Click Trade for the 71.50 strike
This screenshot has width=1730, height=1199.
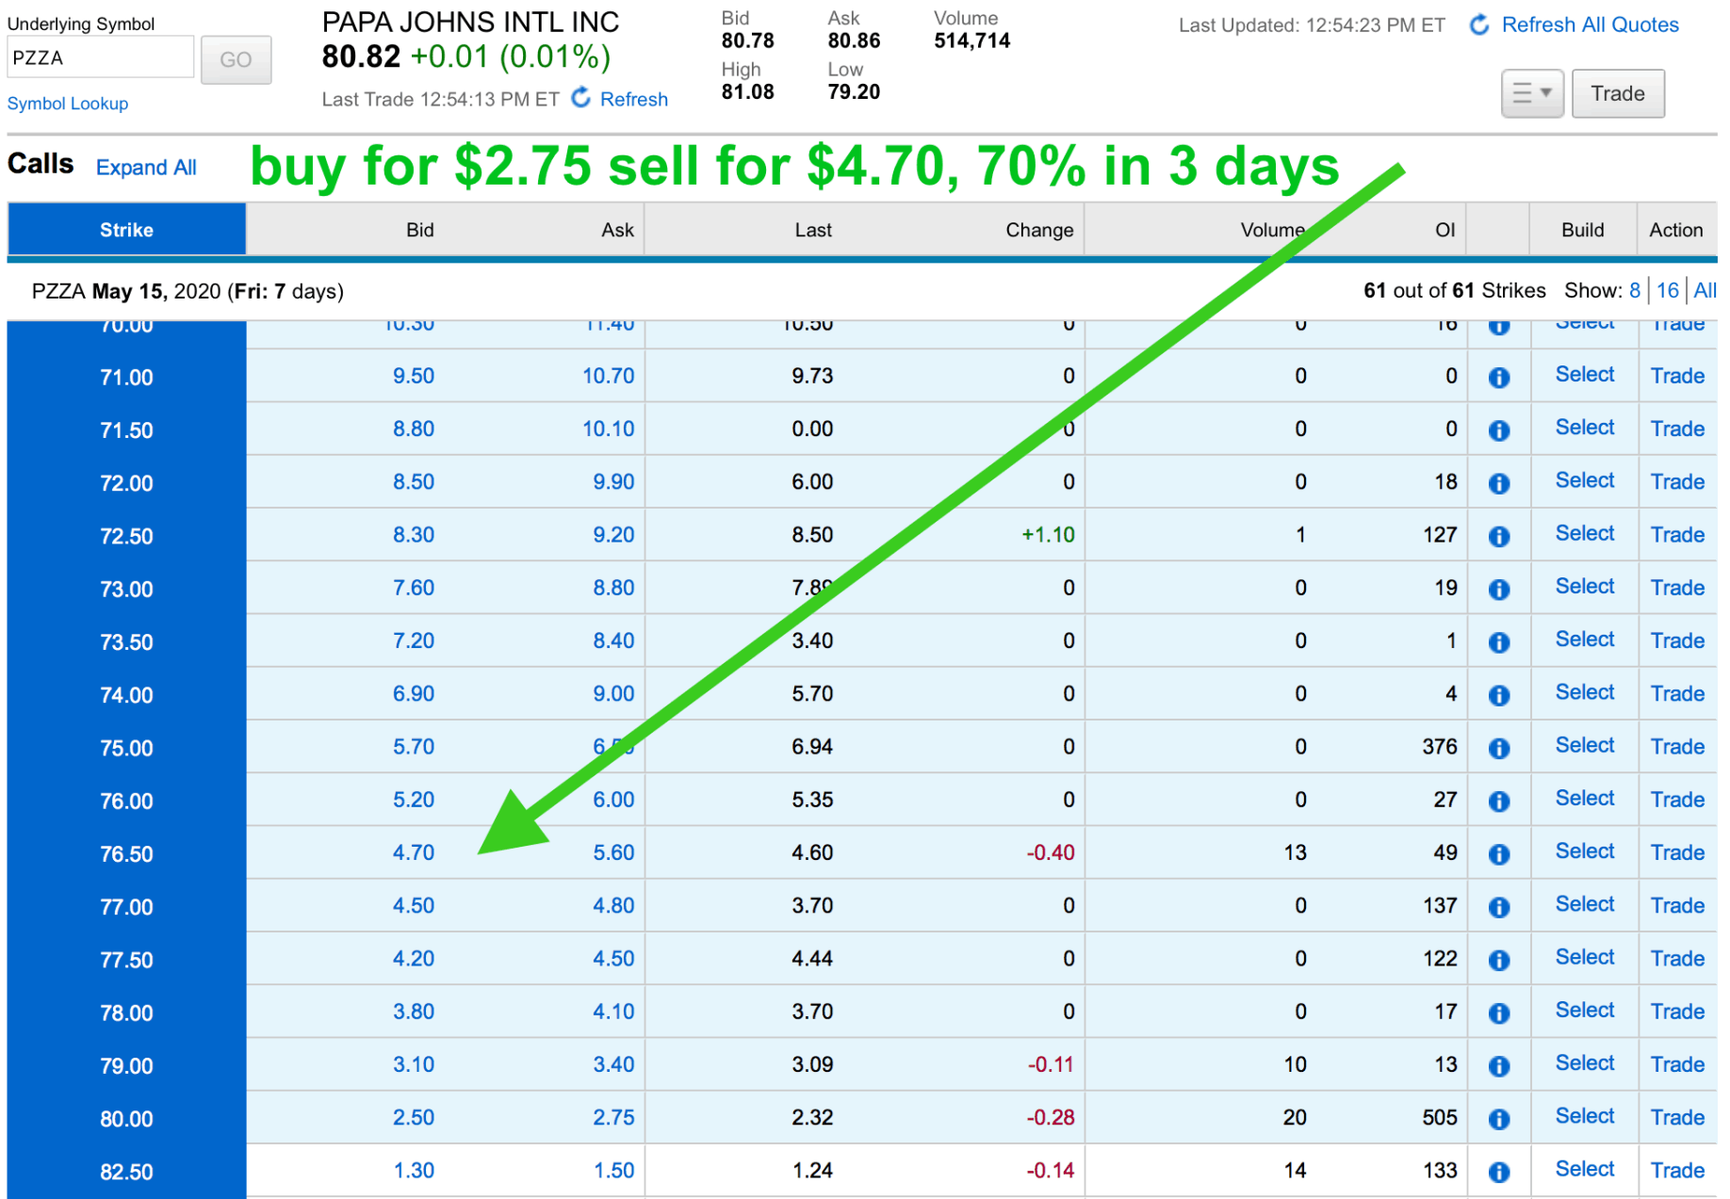coord(1677,429)
